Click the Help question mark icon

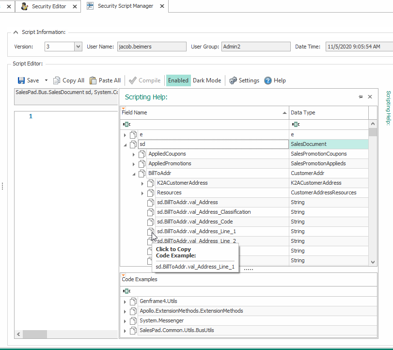coord(268,80)
